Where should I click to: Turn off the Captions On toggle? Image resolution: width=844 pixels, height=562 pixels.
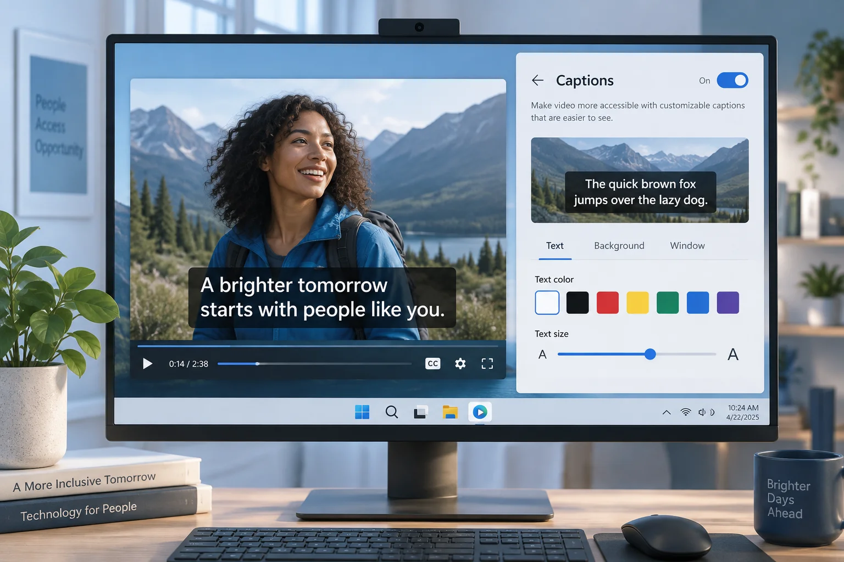(732, 81)
